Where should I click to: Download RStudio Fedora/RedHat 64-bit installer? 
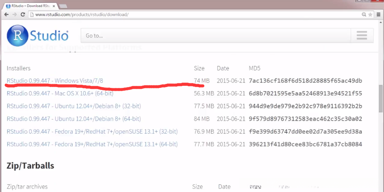coord(92,144)
